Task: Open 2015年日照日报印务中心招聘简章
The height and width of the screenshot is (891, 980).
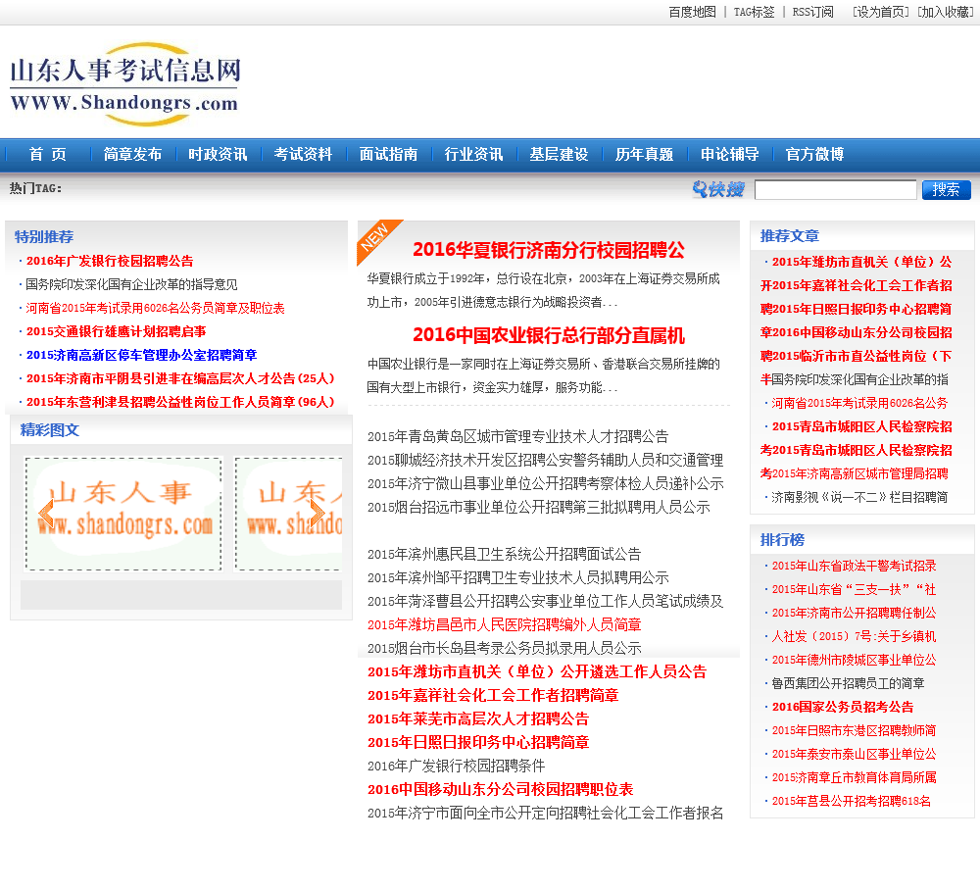Action: point(478,743)
